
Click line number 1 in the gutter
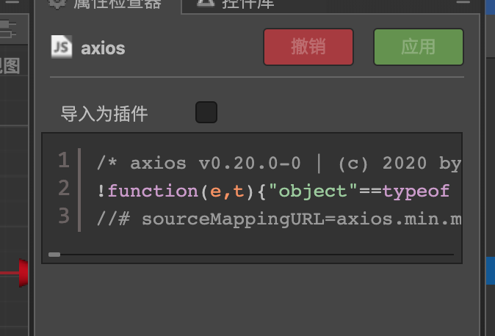(x=63, y=161)
